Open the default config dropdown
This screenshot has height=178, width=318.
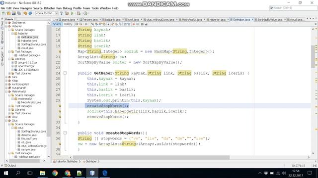pyautogui.click(x=47, y=13)
